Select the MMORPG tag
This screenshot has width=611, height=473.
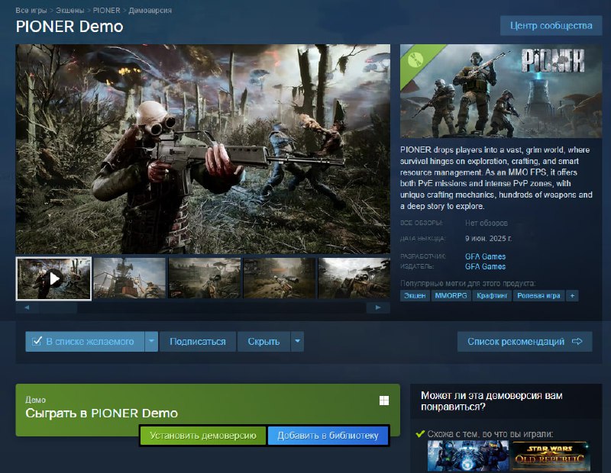tap(450, 295)
